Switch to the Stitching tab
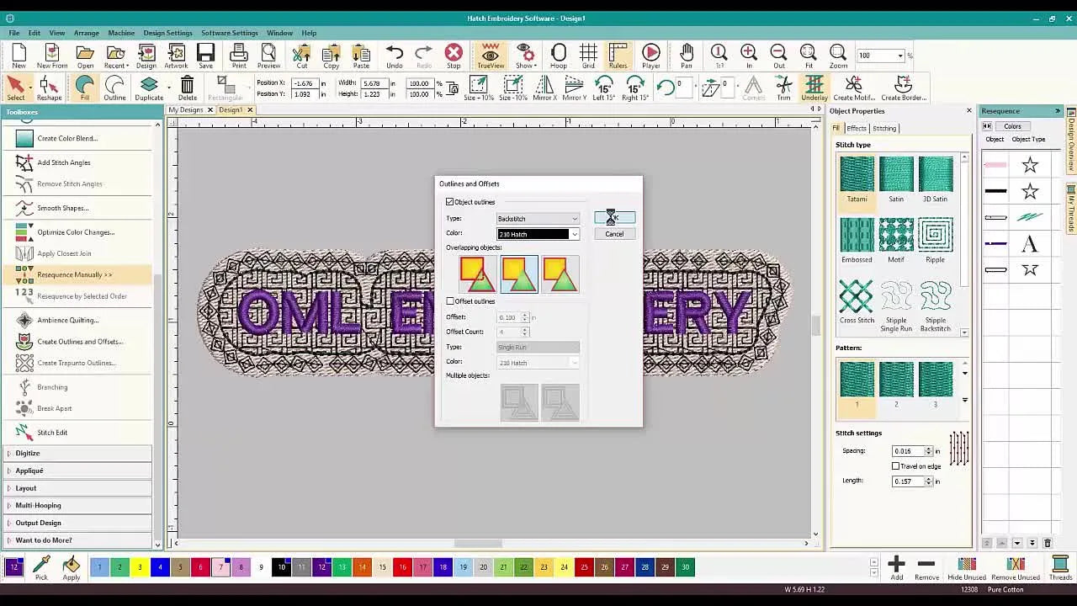This screenshot has width=1077, height=606. 883,128
